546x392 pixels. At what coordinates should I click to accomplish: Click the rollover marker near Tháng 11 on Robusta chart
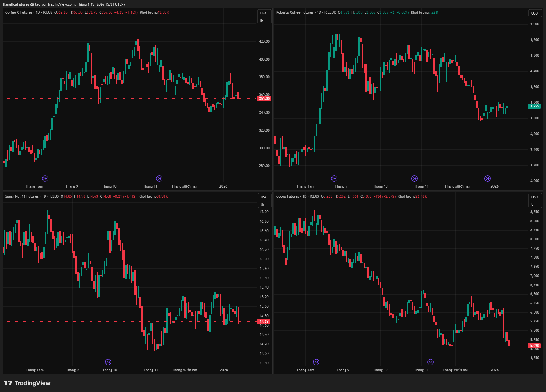click(x=414, y=178)
